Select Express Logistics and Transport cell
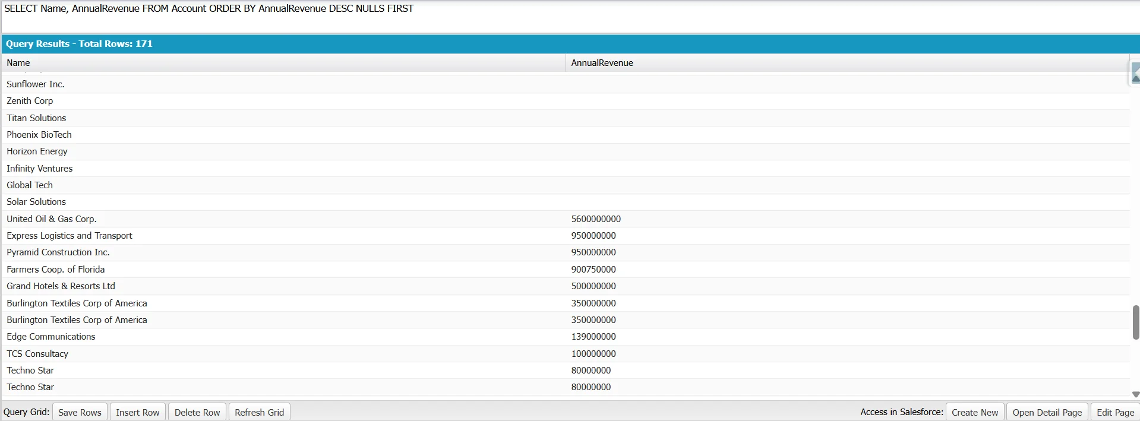This screenshot has height=421, width=1140. [283, 236]
